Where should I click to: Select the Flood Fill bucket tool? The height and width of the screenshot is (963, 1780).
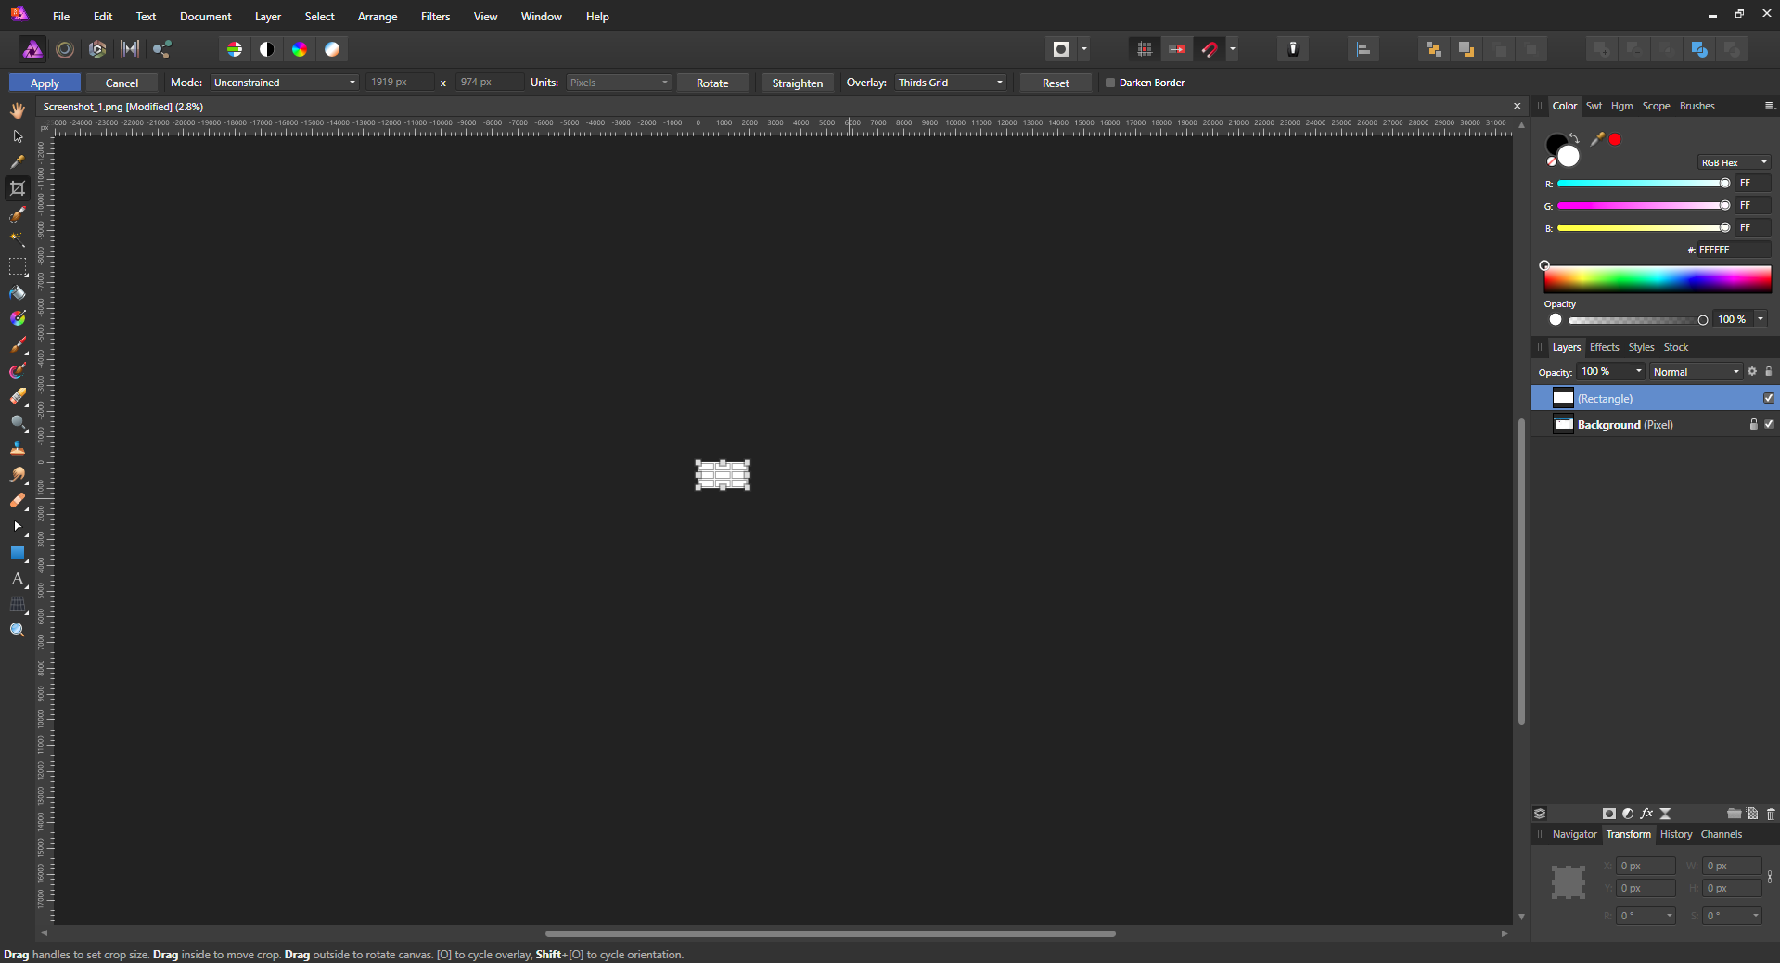click(18, 293)
